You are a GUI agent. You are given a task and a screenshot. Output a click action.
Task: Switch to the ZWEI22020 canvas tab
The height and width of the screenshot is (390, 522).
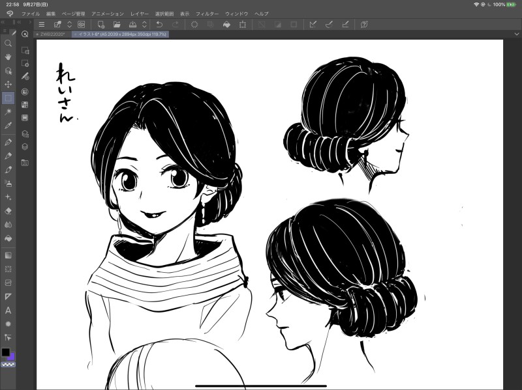53,34
